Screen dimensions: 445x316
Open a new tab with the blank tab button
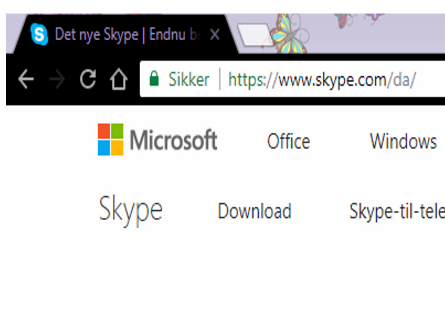point(255,35)
